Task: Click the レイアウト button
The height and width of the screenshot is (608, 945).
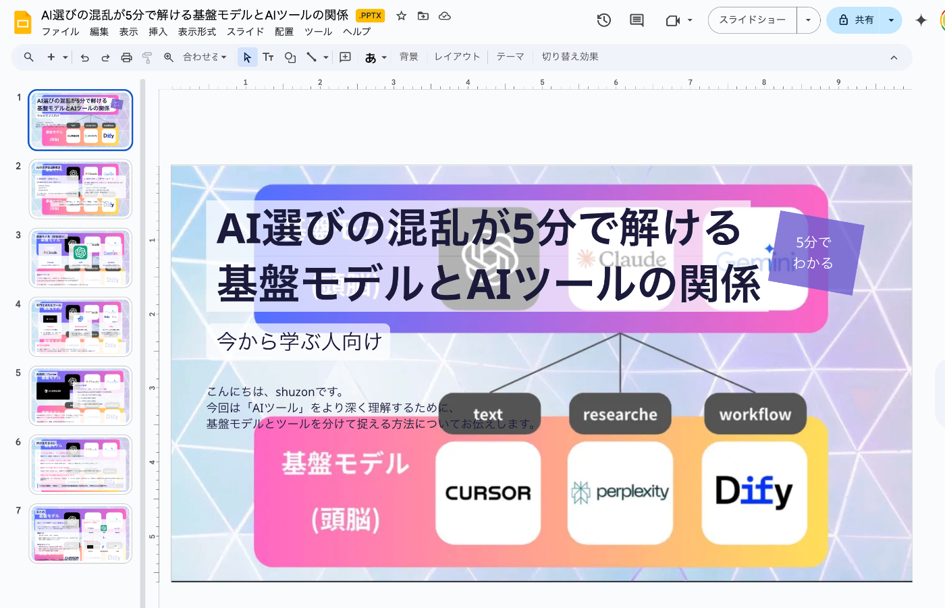Action: pos(457,57)
